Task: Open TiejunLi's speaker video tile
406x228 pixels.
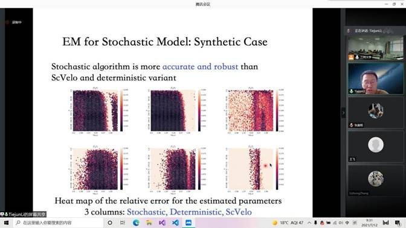Action: [x=375, y=78]
